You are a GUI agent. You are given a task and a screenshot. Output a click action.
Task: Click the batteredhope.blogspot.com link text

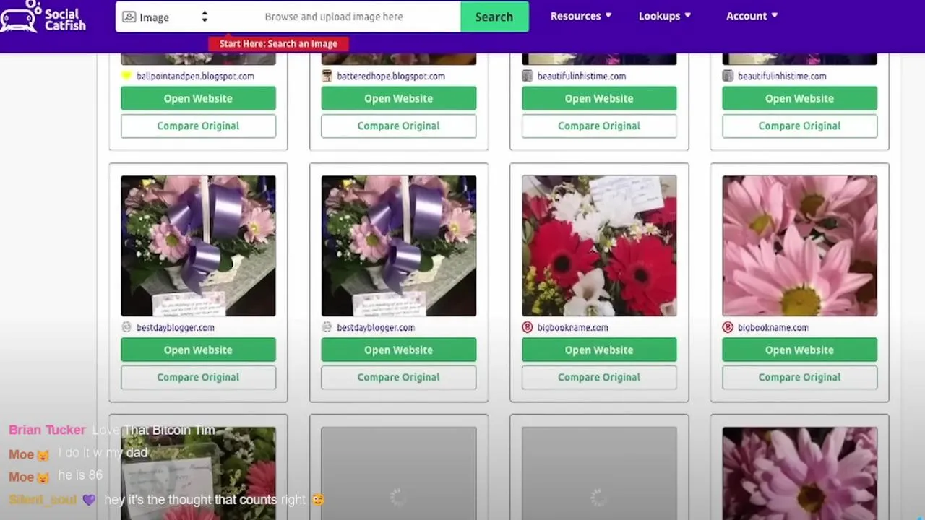[391, 76]
